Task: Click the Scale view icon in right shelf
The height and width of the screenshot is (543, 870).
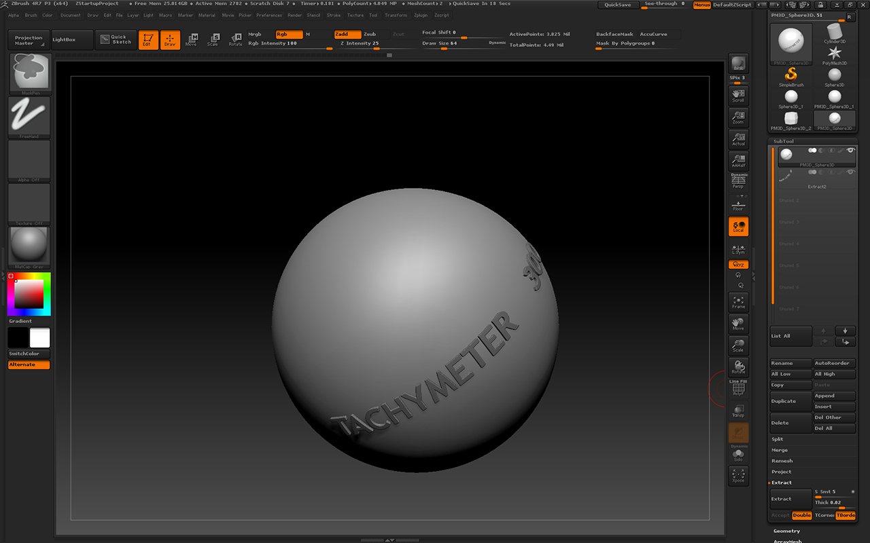Action: pos(738,345)
